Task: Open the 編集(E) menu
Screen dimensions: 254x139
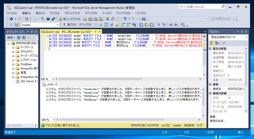Action: [26, 13]
